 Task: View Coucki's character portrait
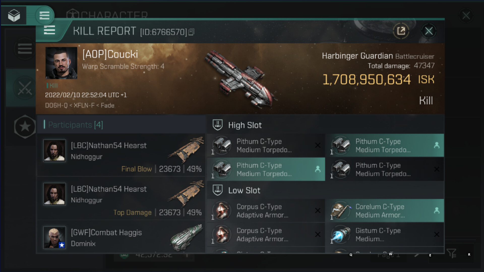tap(61, 63)
